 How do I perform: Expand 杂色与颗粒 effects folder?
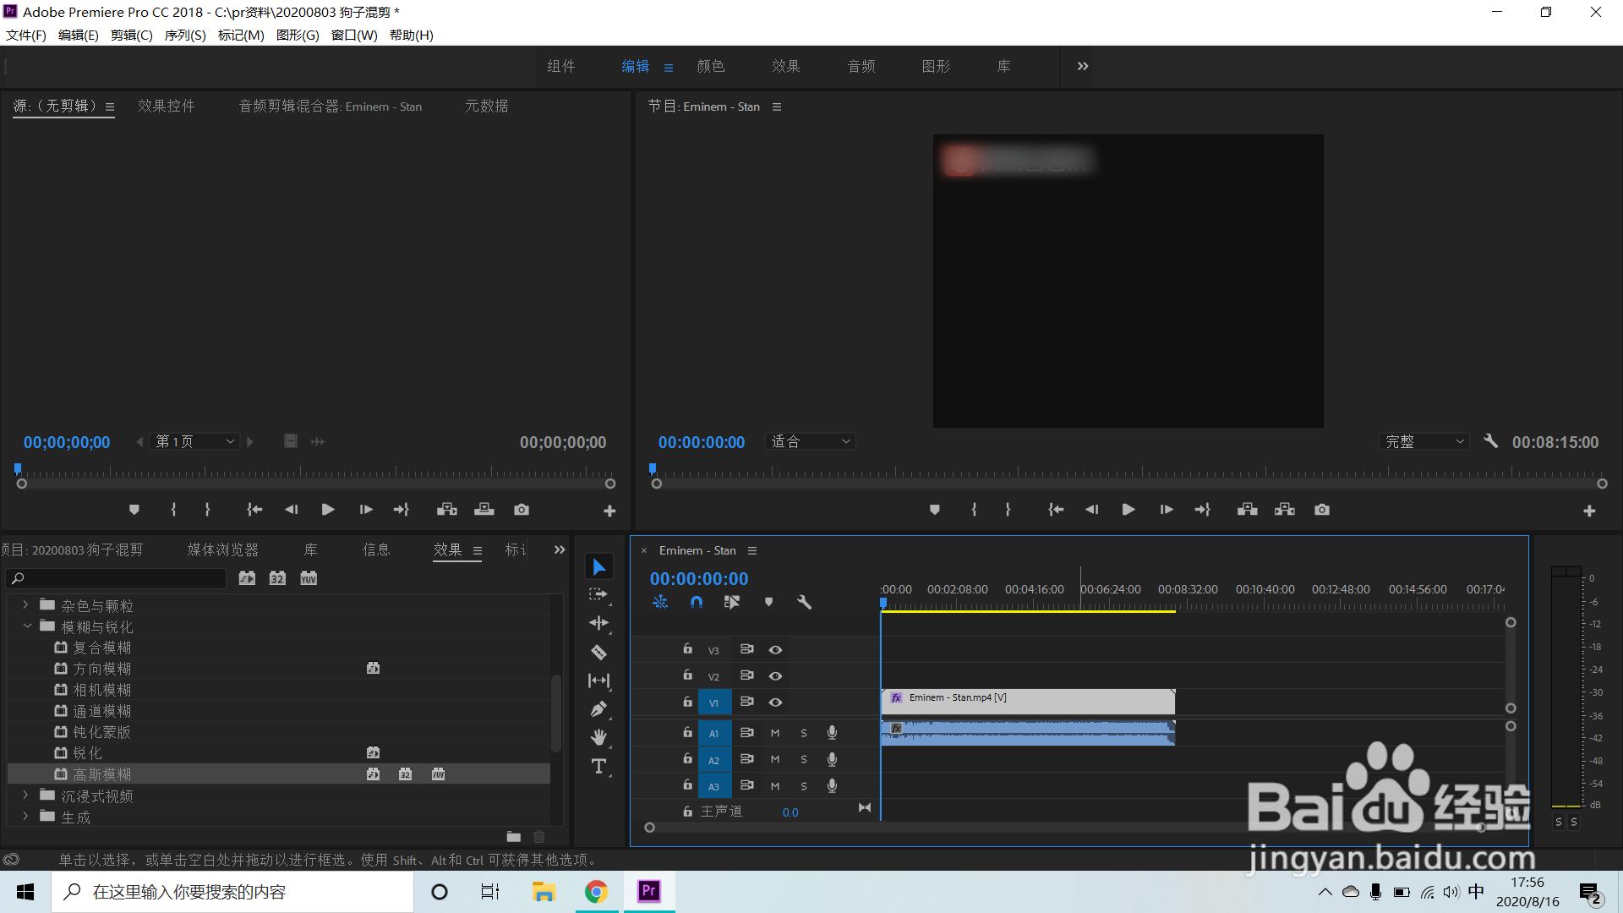tap(25, 605)
